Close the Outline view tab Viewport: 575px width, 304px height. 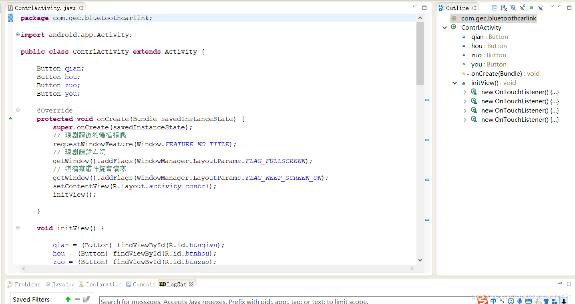tap(474, 8)
